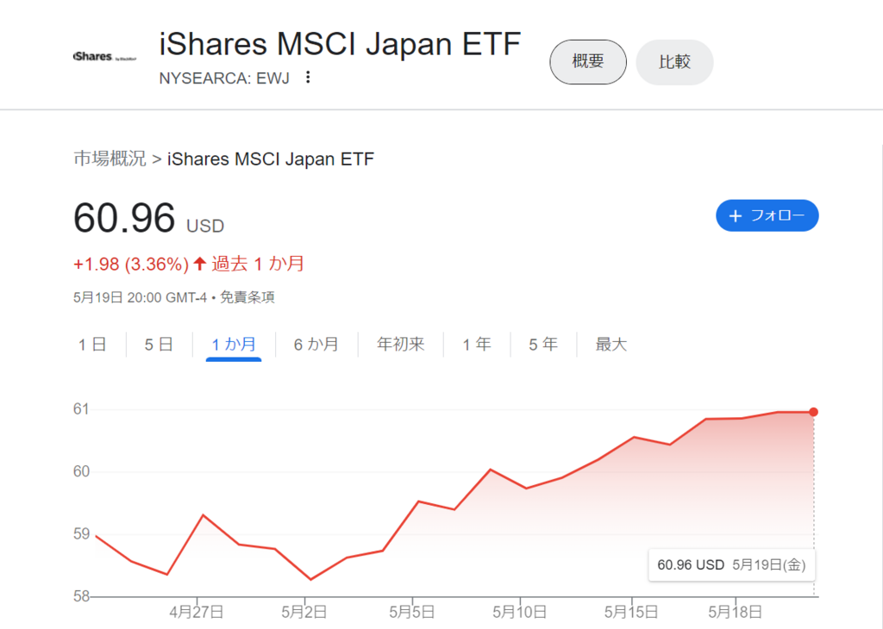Open the 市場概況 breadcrumb link
The width and height of the screenshot is (883, 629).
tap(110, 159)
